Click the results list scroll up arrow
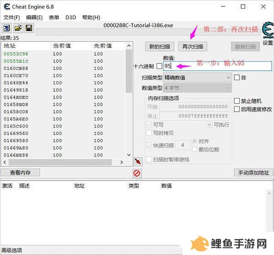Image resolution: width=274 pixels, height=255 pixels. pyautogui.click(x=129, y=46)
